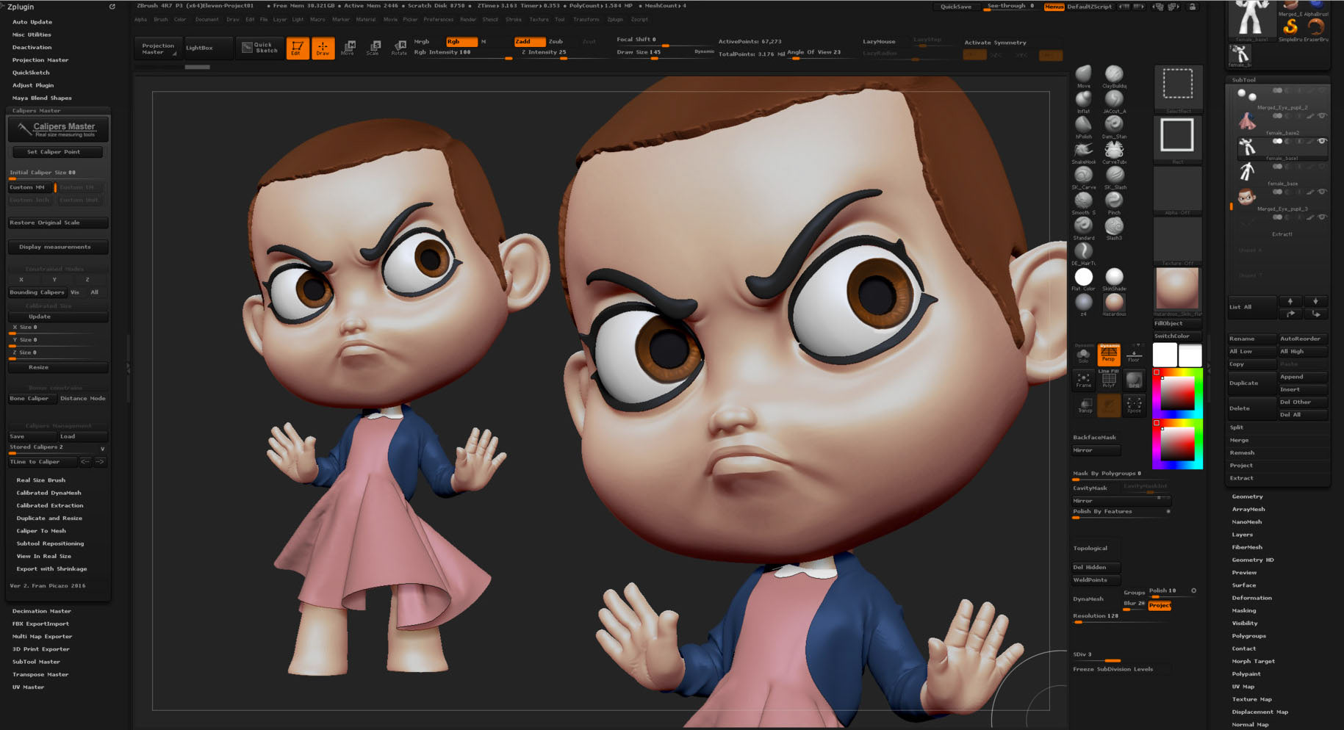Toggle Rgb paint mode

tap(461, 41)
